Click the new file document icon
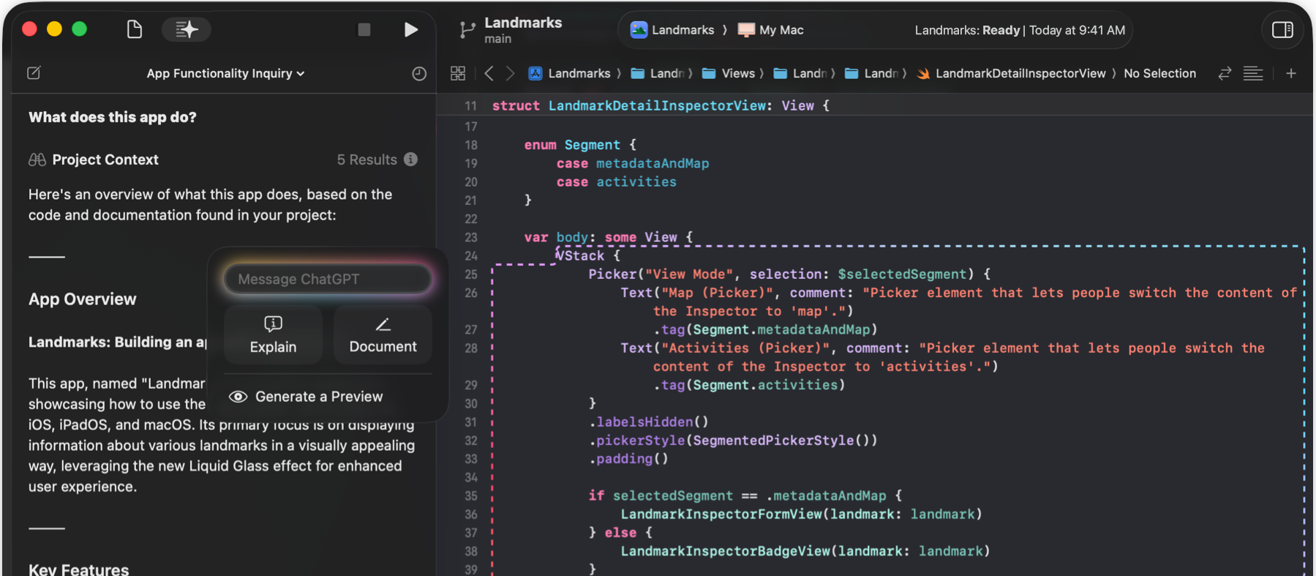The image size is (1316, 576). pos(135,29)
